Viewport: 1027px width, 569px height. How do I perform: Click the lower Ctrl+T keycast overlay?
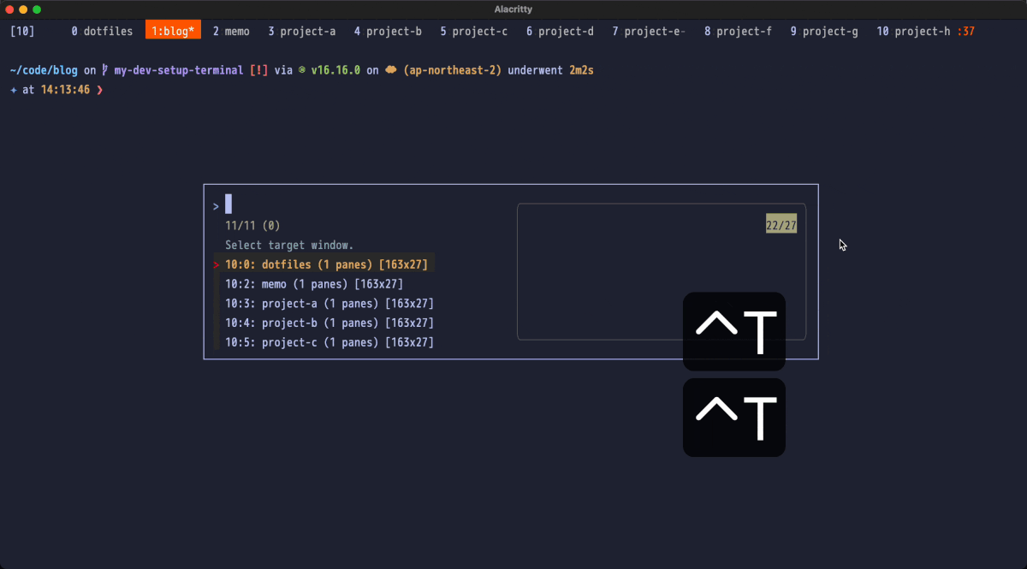(x=733, y=418)
